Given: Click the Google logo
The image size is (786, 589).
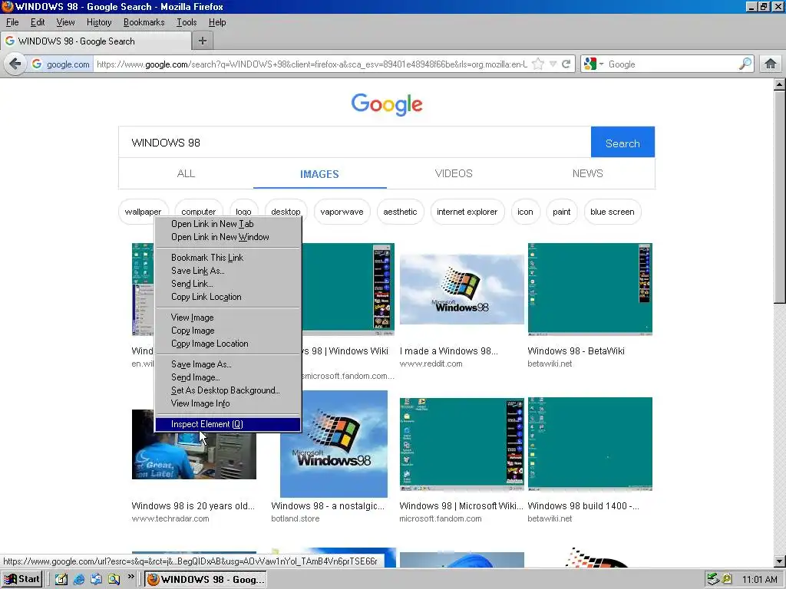Looking at the screenshot, I should (x=387, y=104).
